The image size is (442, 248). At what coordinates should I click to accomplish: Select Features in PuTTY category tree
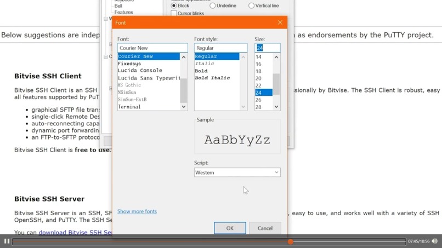(x=123, y=13)
